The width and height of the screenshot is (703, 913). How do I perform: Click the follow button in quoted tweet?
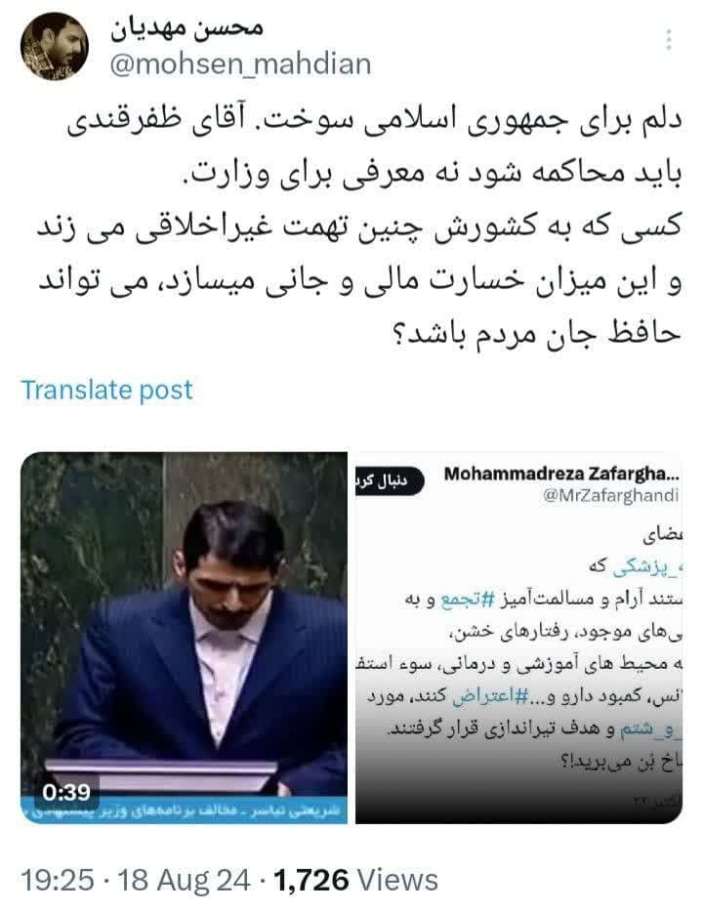click(389, 481)
